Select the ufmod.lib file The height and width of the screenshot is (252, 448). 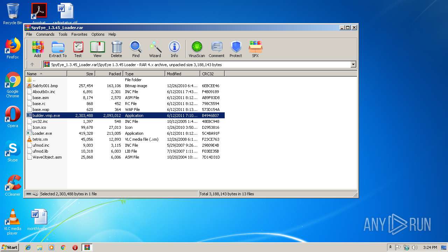[125, 151]
